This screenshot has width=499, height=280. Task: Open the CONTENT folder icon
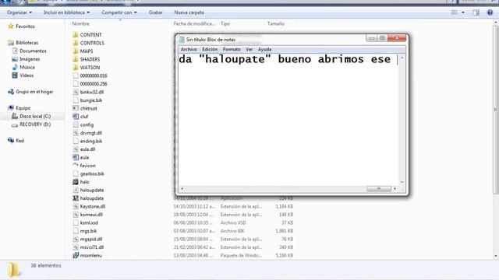tap(76, 34)
